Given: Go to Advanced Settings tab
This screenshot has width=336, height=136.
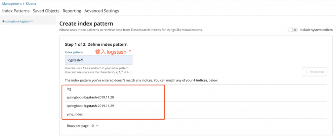Looking at the screenshot, I should click(x=101, y=11).
